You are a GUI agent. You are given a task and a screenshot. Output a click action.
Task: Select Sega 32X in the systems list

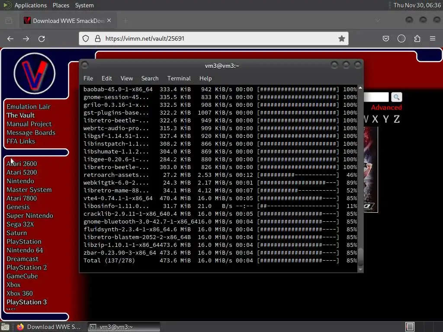(20, 224)
